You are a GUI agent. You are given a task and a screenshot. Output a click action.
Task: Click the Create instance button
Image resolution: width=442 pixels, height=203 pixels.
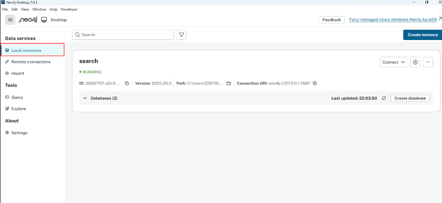click(x=422, y=35)
